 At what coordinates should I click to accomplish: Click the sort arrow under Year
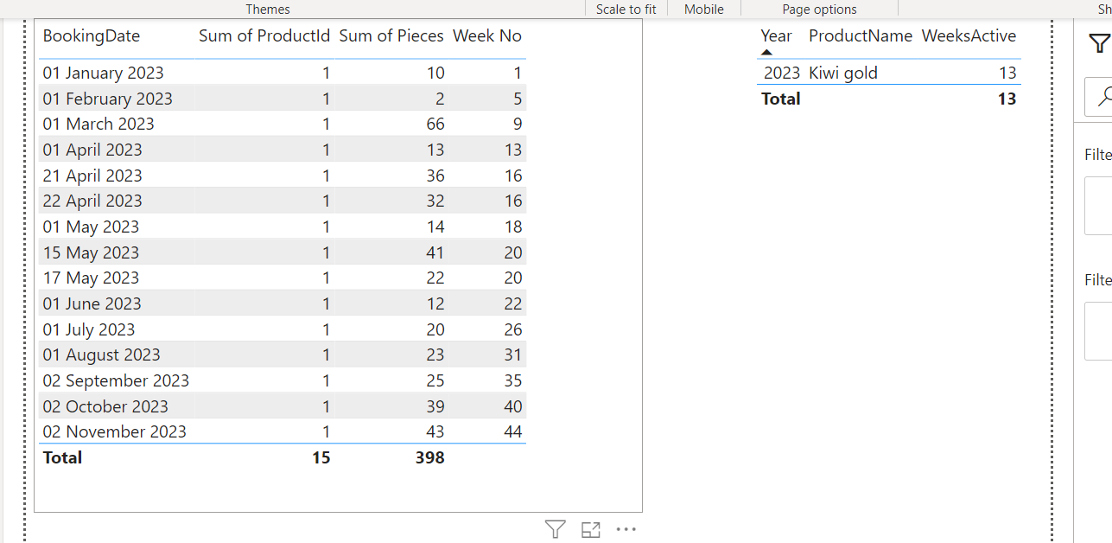point(766,53)
